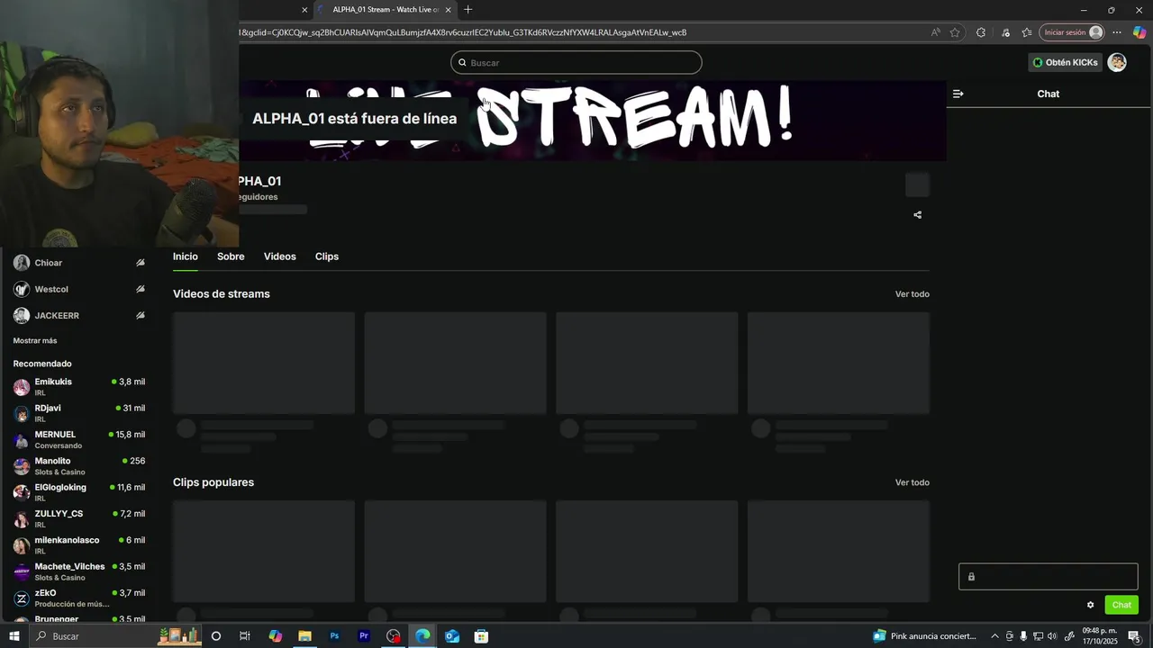1153x648 pixels.
Task: Open Chioar's channel in sidebar
Action: point(79,263)
